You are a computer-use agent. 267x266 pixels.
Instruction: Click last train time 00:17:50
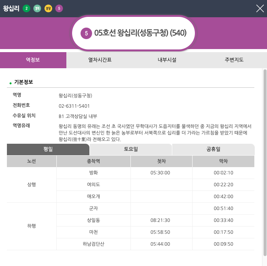(x=223, y=232)
